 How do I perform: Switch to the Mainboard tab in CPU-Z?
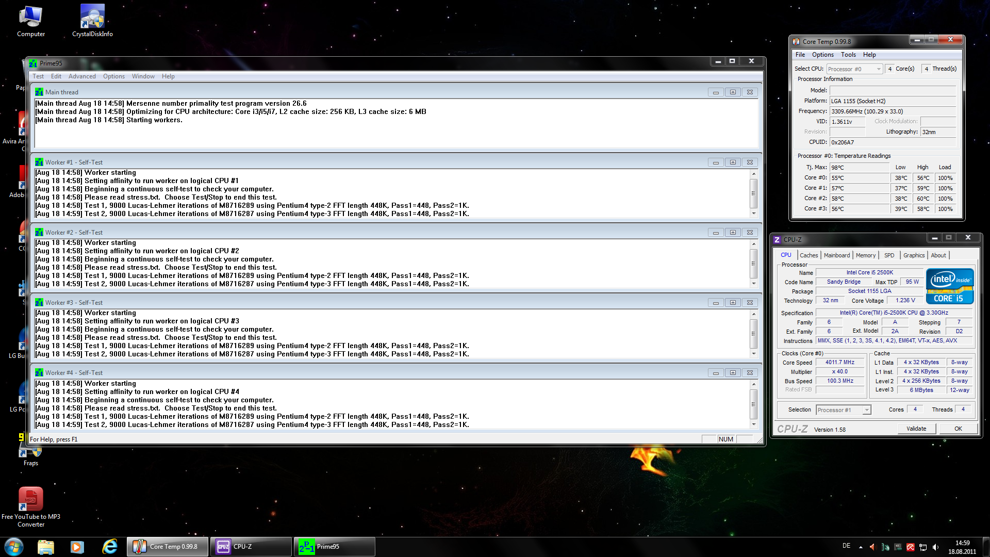pos(836,255)
